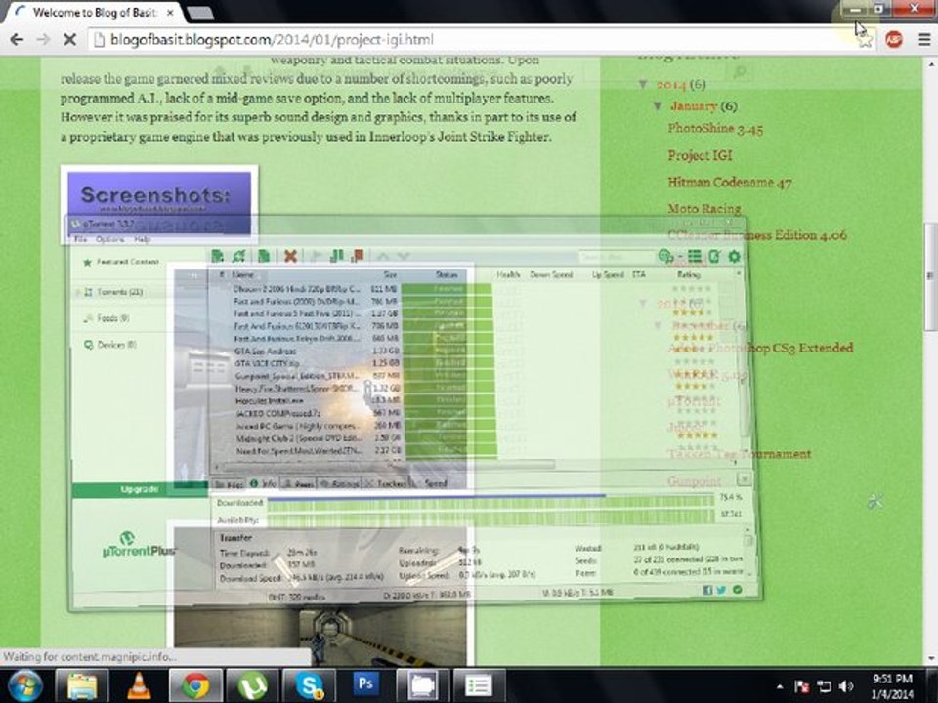Toggle 2013 archive triangle on blog

click(x=643, y=303)
